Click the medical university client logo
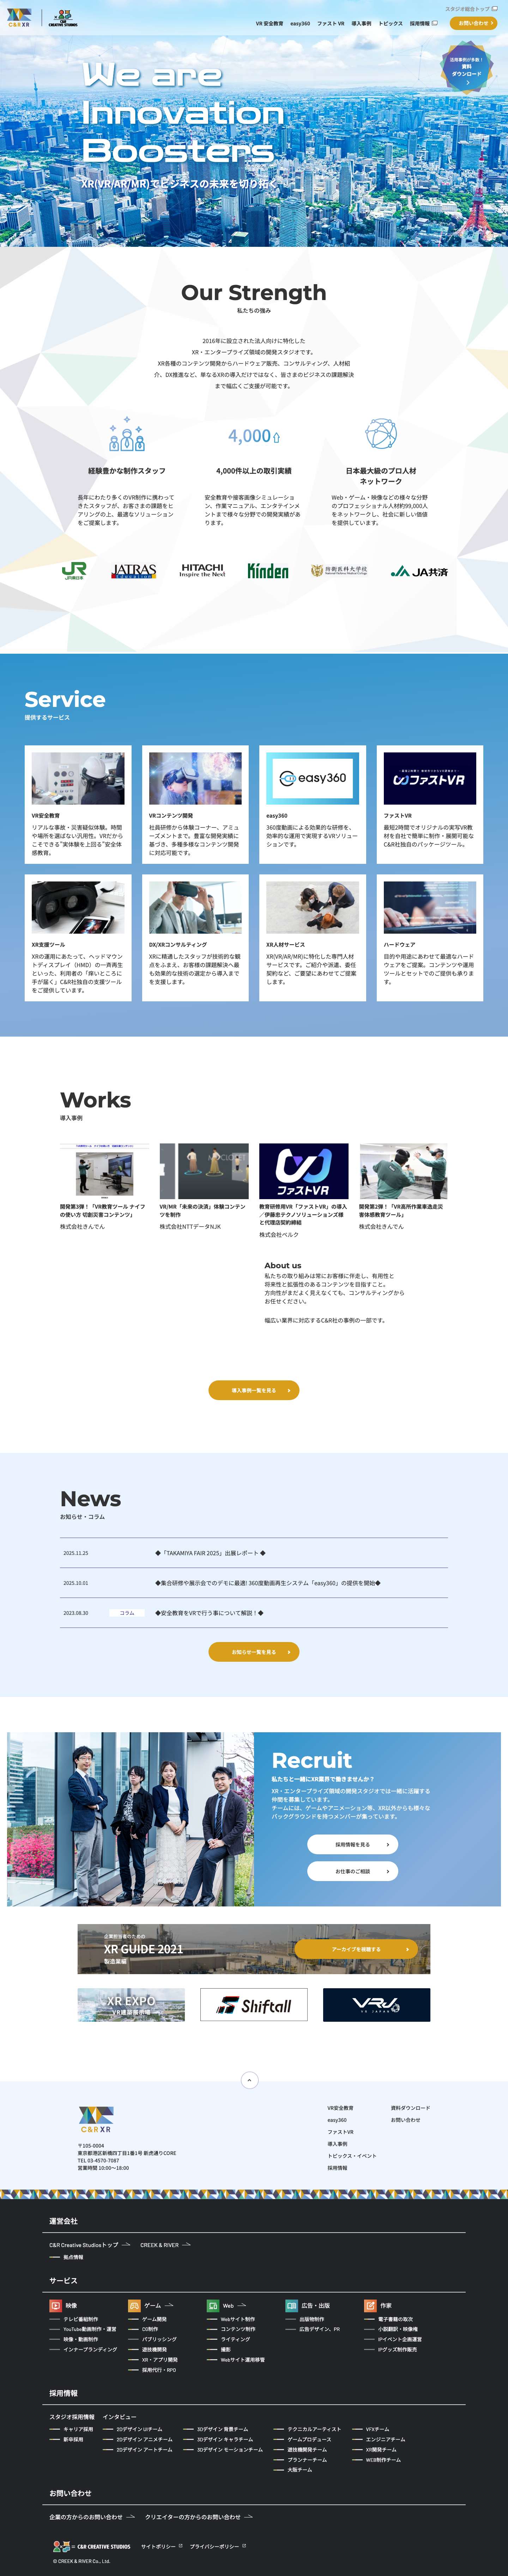This screenshot has width=508, height=2576. [339, 571]
